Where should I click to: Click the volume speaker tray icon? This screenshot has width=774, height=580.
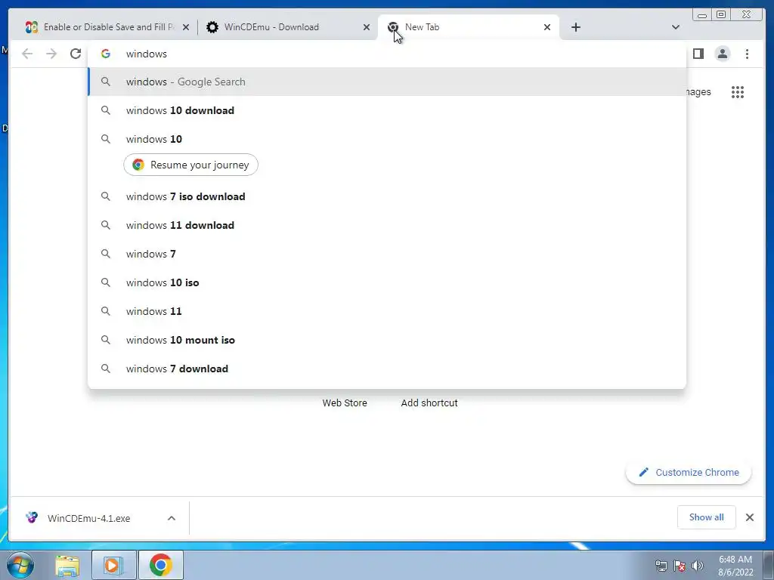698,566
